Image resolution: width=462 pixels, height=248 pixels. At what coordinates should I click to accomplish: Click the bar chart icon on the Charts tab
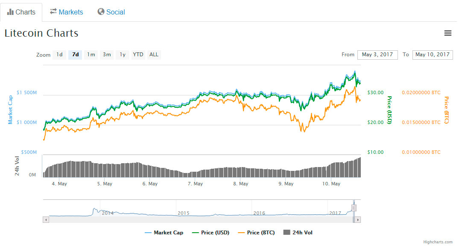[10, 12]
